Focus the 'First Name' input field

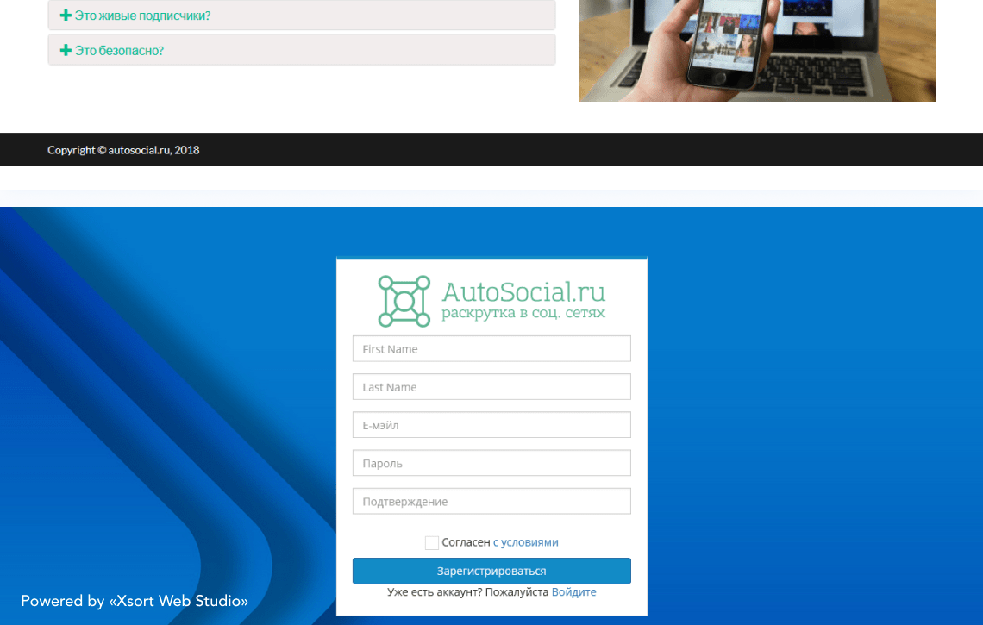click(491, 348)
